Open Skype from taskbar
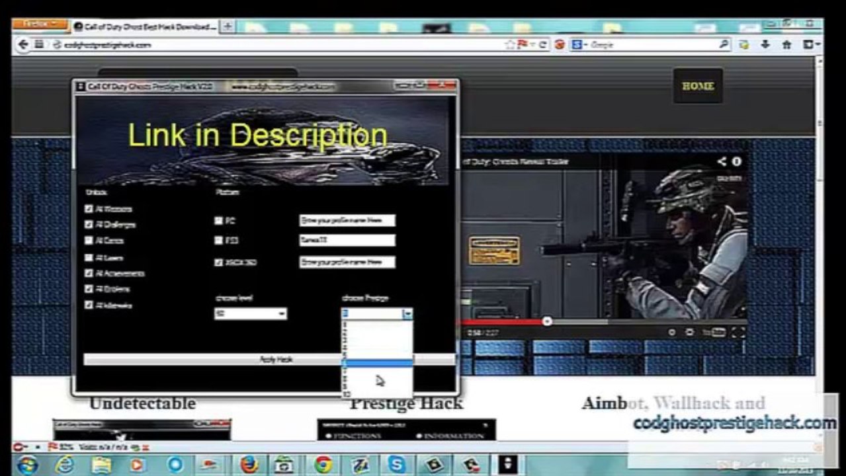The width and height of the screenshot is (846, 476). pos(397,465)
